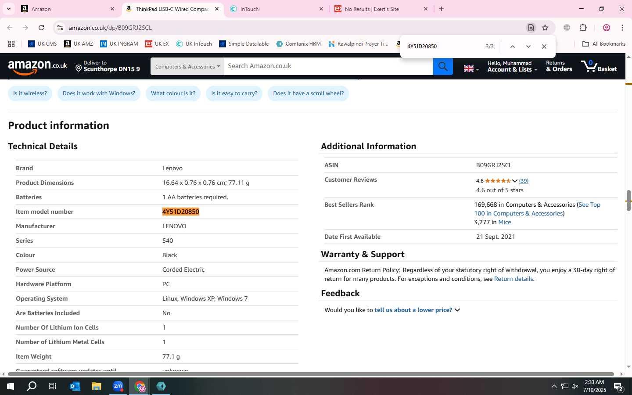The image size is (632, 395).
Task: Open the UK AMZ bookmark
Action: 79,44
